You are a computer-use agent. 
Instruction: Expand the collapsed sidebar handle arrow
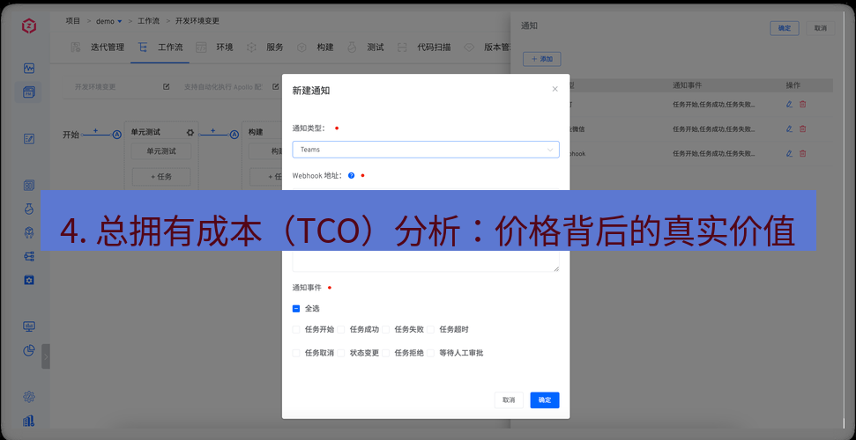point(46,356)
